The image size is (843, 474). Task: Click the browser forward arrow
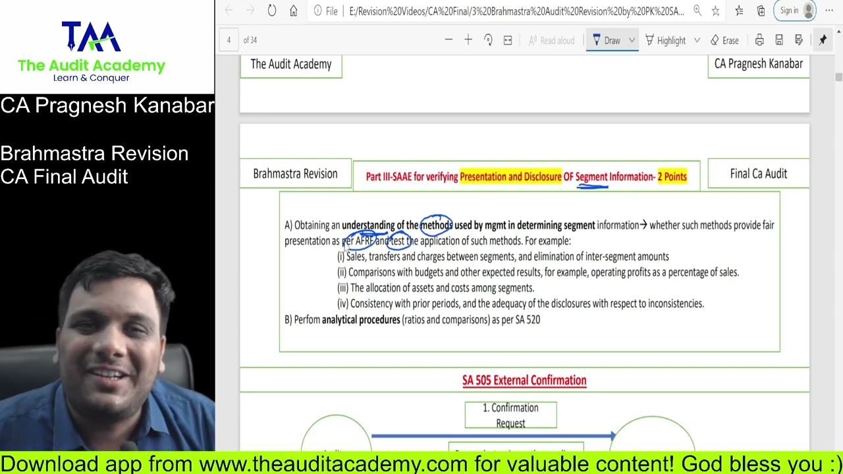click(x=250, y=11)
